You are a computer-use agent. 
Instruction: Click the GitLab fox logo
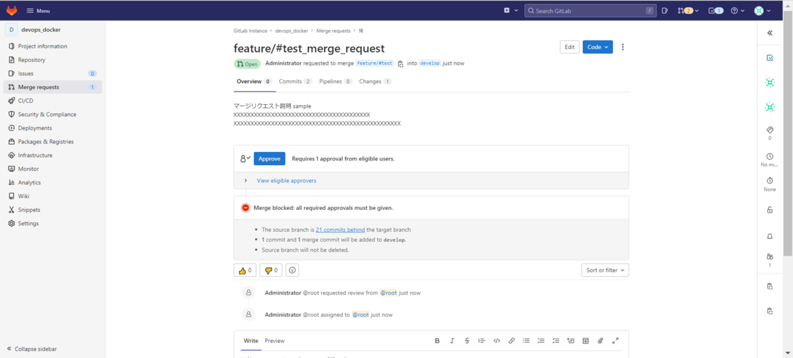11,11
